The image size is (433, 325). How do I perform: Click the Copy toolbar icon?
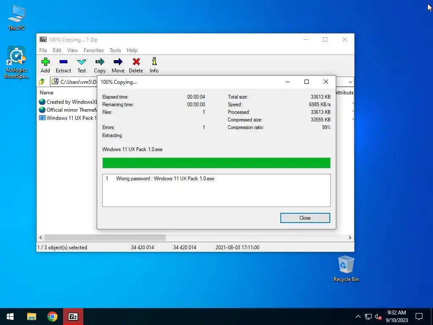point(100,65)
